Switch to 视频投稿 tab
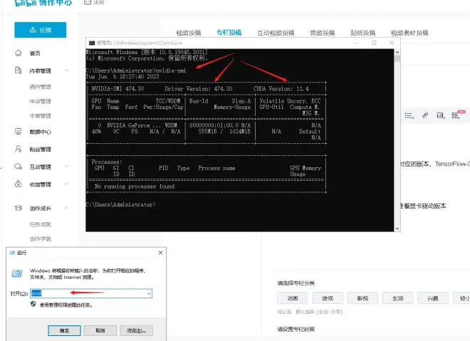Image resolution: width=470 pixels, height=341 pixels. (188, 33)
